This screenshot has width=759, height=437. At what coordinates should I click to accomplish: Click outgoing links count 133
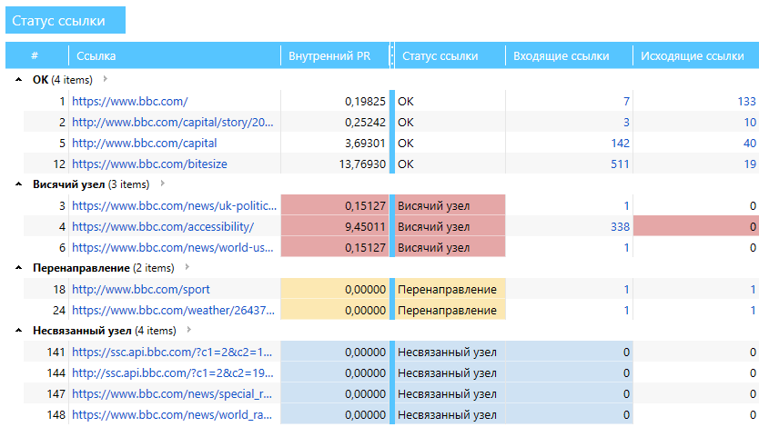pos(746,102)
